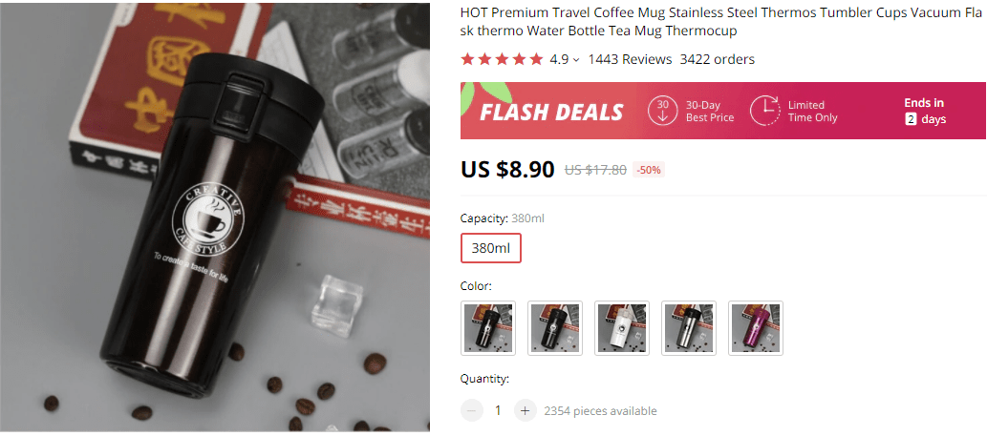Click the quantity number field
The height and width of the screenshot is (436, 987).
(x=498, y=410)
